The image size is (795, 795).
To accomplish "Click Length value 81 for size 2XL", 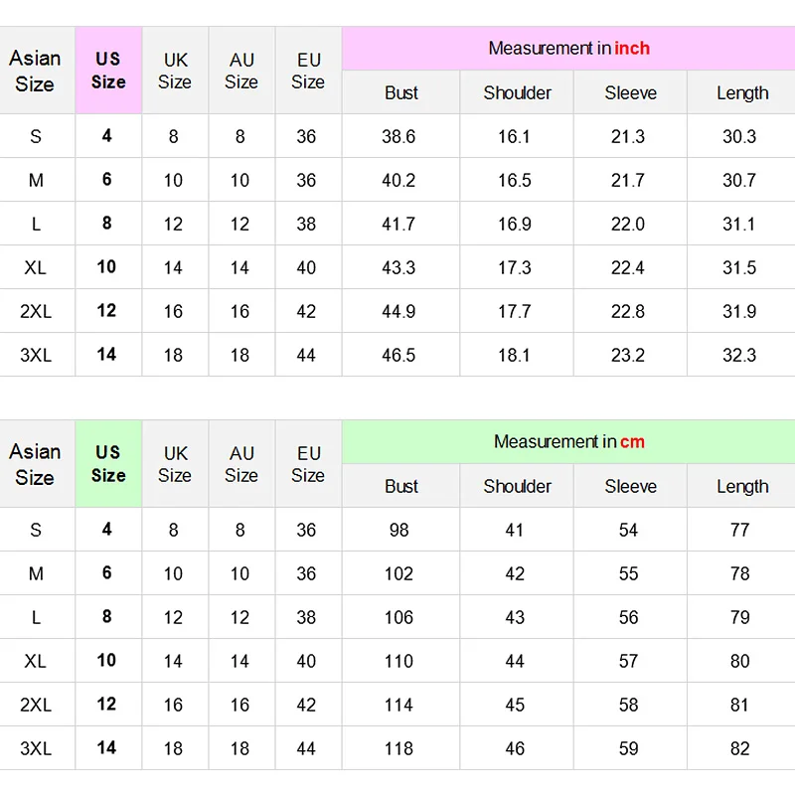I will tap(739, 705).
